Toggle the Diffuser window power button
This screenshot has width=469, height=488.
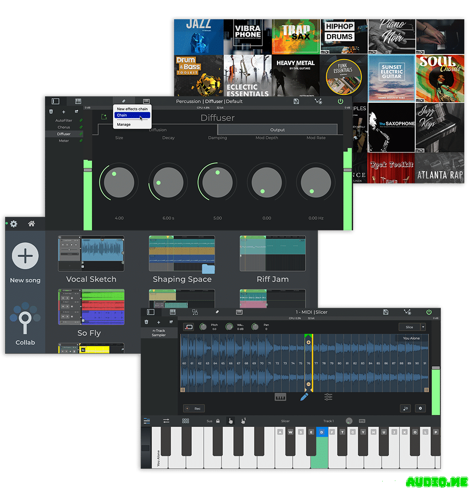pyautogui.click(x=340, y=101)
